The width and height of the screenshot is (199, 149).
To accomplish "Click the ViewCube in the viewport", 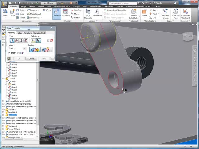I will [x=187, y=37].
